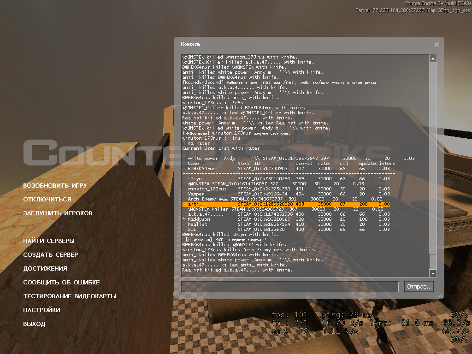Viewport: 472px width, 354px height.
Task: Open ЗАГЛУШИТЬ ИГРОКОВ menu entry
Action: click(58, 213)
